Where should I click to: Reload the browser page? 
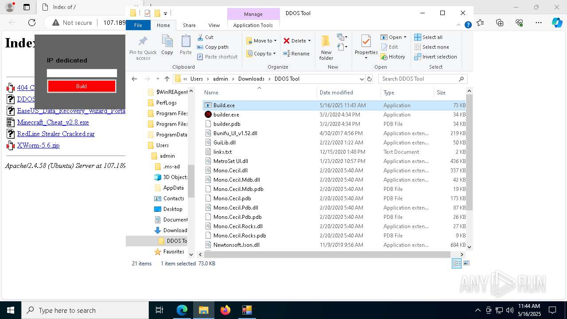pyautogui.click(x=32, y=23)
